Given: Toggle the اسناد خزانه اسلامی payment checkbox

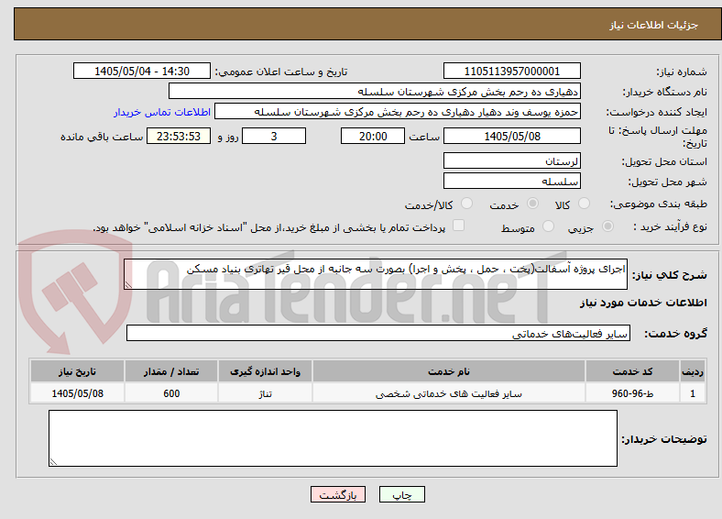Looking at the screenshot, I should (459, 226).
